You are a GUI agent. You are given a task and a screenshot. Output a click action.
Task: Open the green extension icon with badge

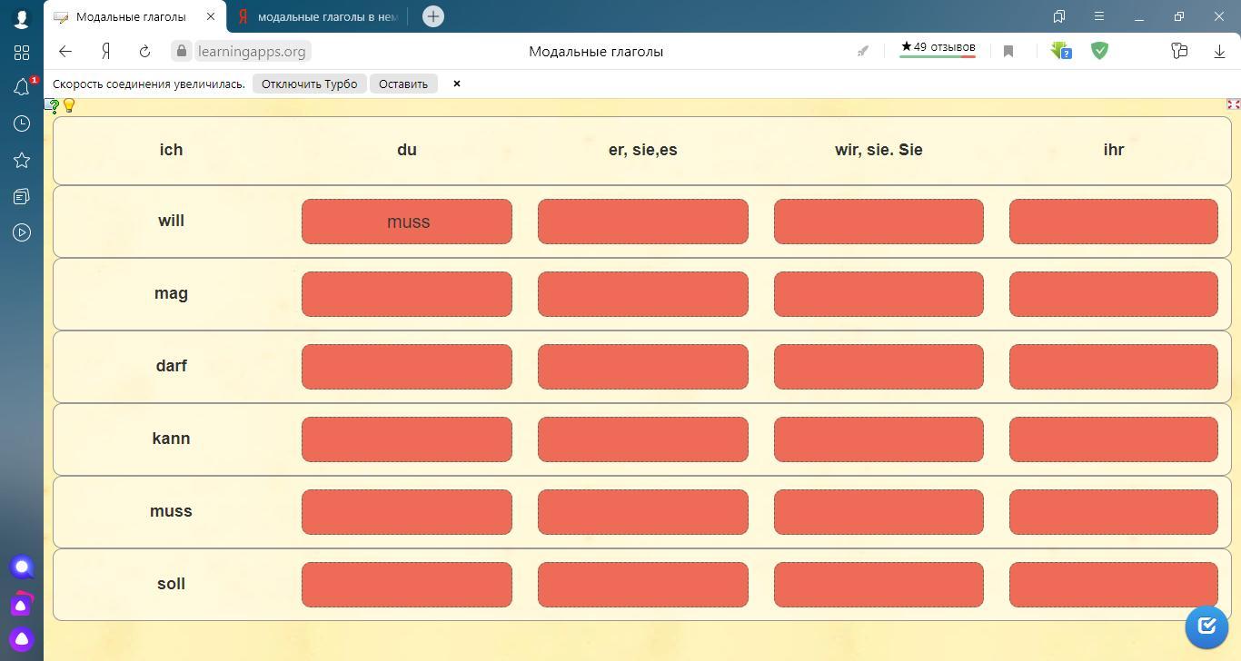[x=1061, y=52]
